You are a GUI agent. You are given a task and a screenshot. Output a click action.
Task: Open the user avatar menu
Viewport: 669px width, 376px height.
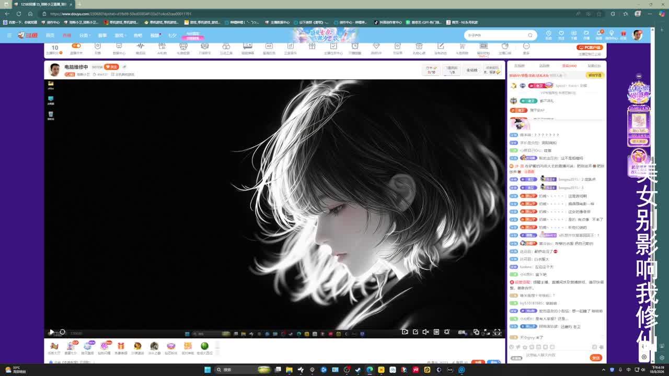638,35
